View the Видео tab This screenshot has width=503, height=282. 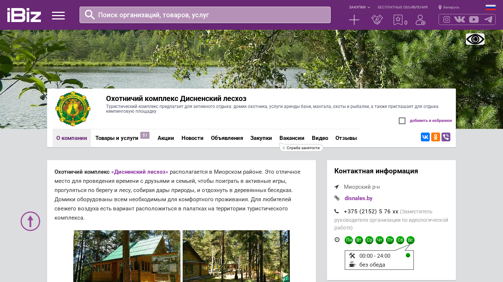[320, 138]
